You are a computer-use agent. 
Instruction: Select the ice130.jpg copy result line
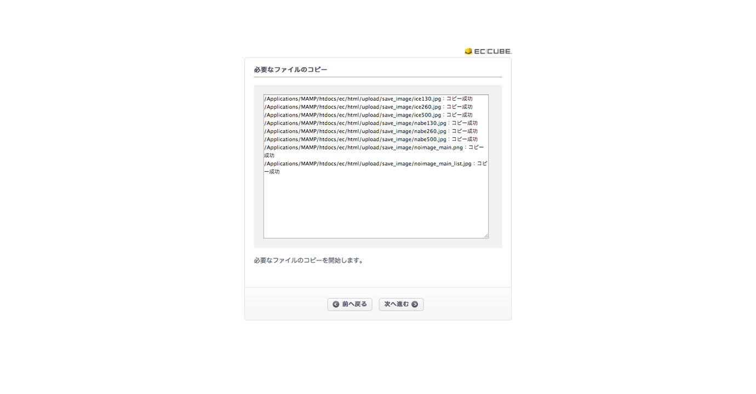368,99
